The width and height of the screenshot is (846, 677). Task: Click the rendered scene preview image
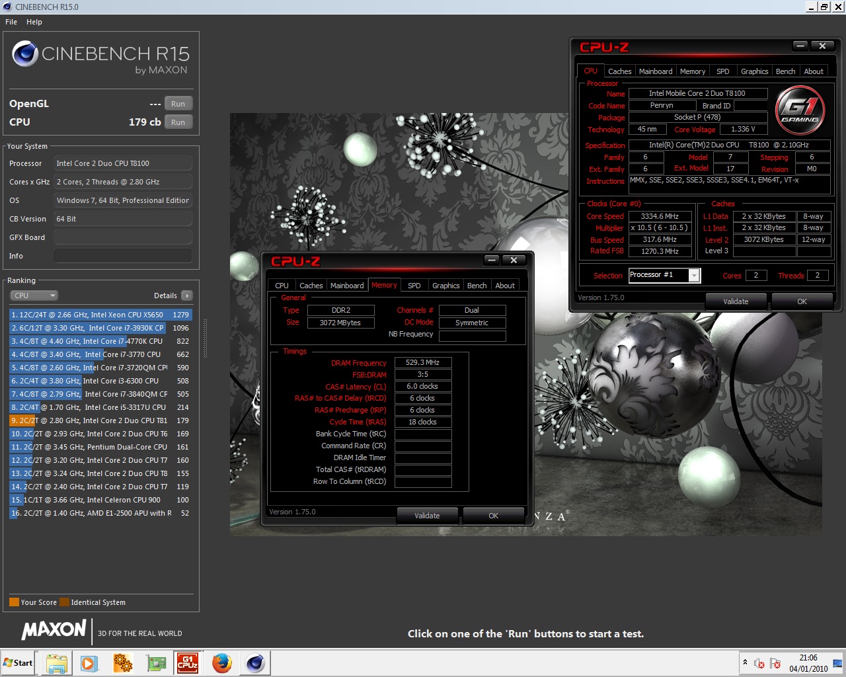coord(525,324)
